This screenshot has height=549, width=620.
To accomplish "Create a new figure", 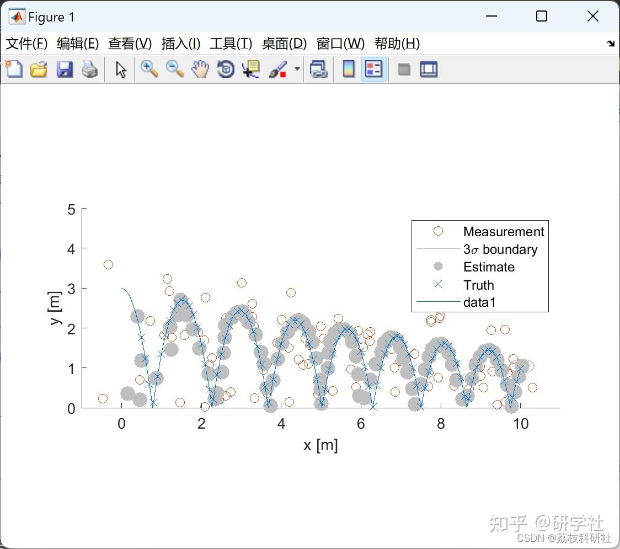I will coord(14,69).
